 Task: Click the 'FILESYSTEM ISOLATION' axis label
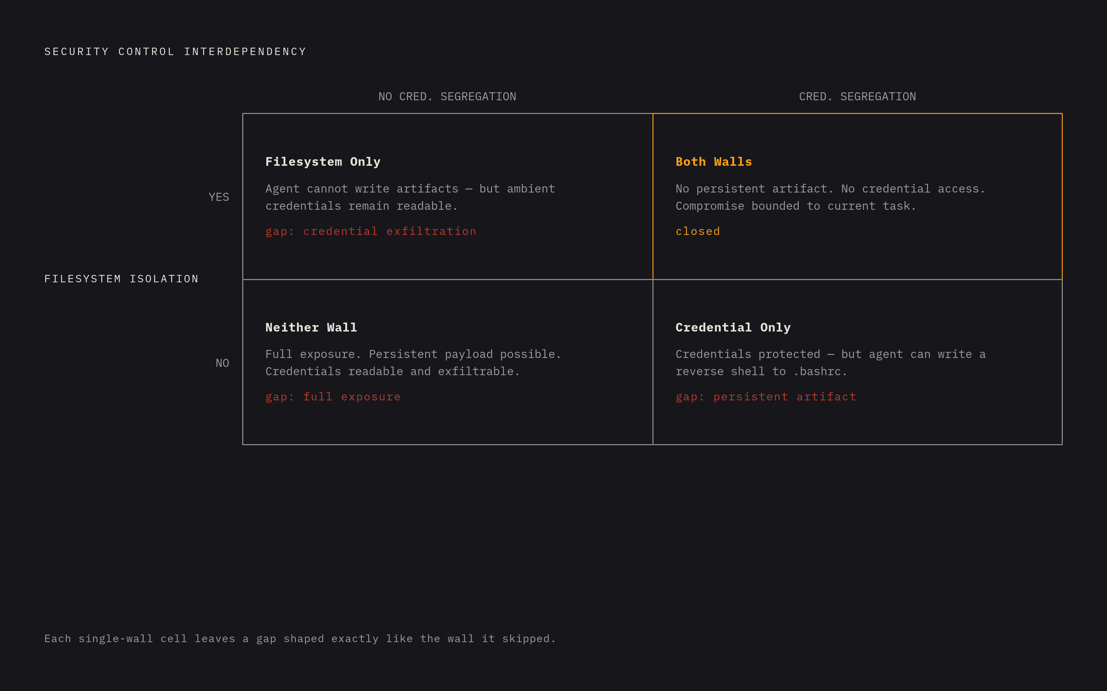click(x=121, y=279)
